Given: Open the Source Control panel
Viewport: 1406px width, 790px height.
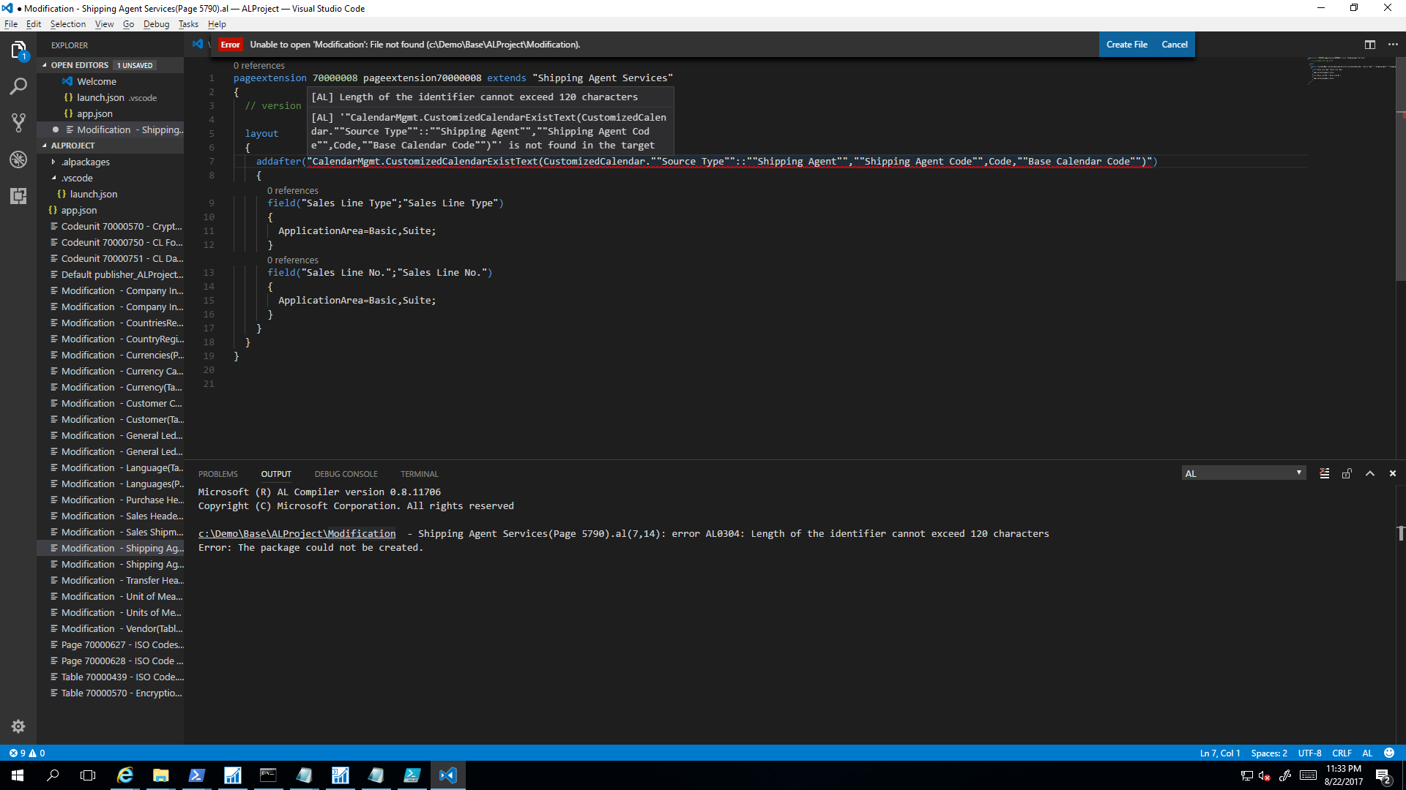Looking at the screenshot, I should tap(18, 123).
